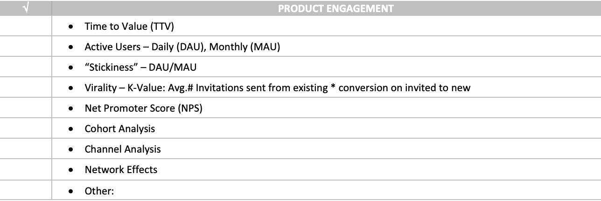Mark the check cell beside Cohort Analysis
The width and height of the screenshot is (601, 201).
[26, 129]
